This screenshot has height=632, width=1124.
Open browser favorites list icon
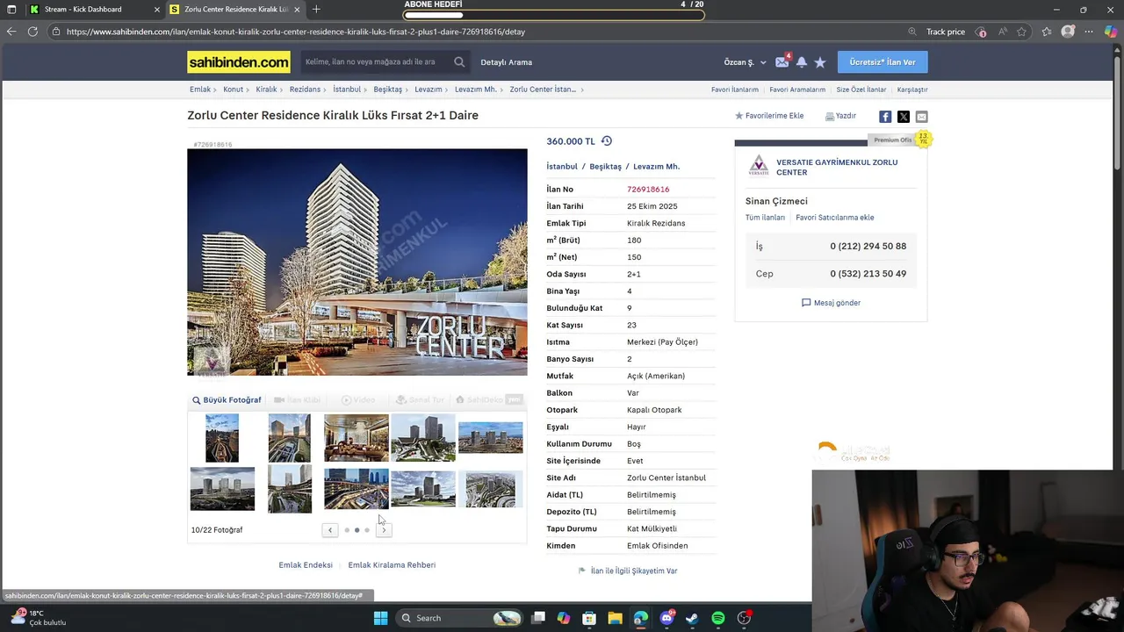coord(1047,32)
